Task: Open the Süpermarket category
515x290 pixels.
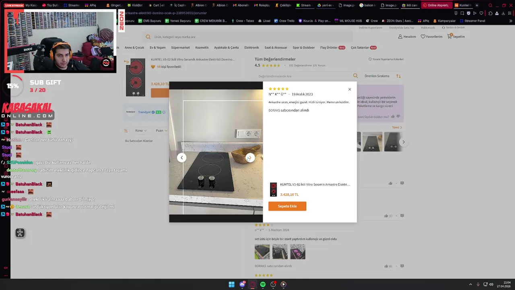Action: [180, 48]
